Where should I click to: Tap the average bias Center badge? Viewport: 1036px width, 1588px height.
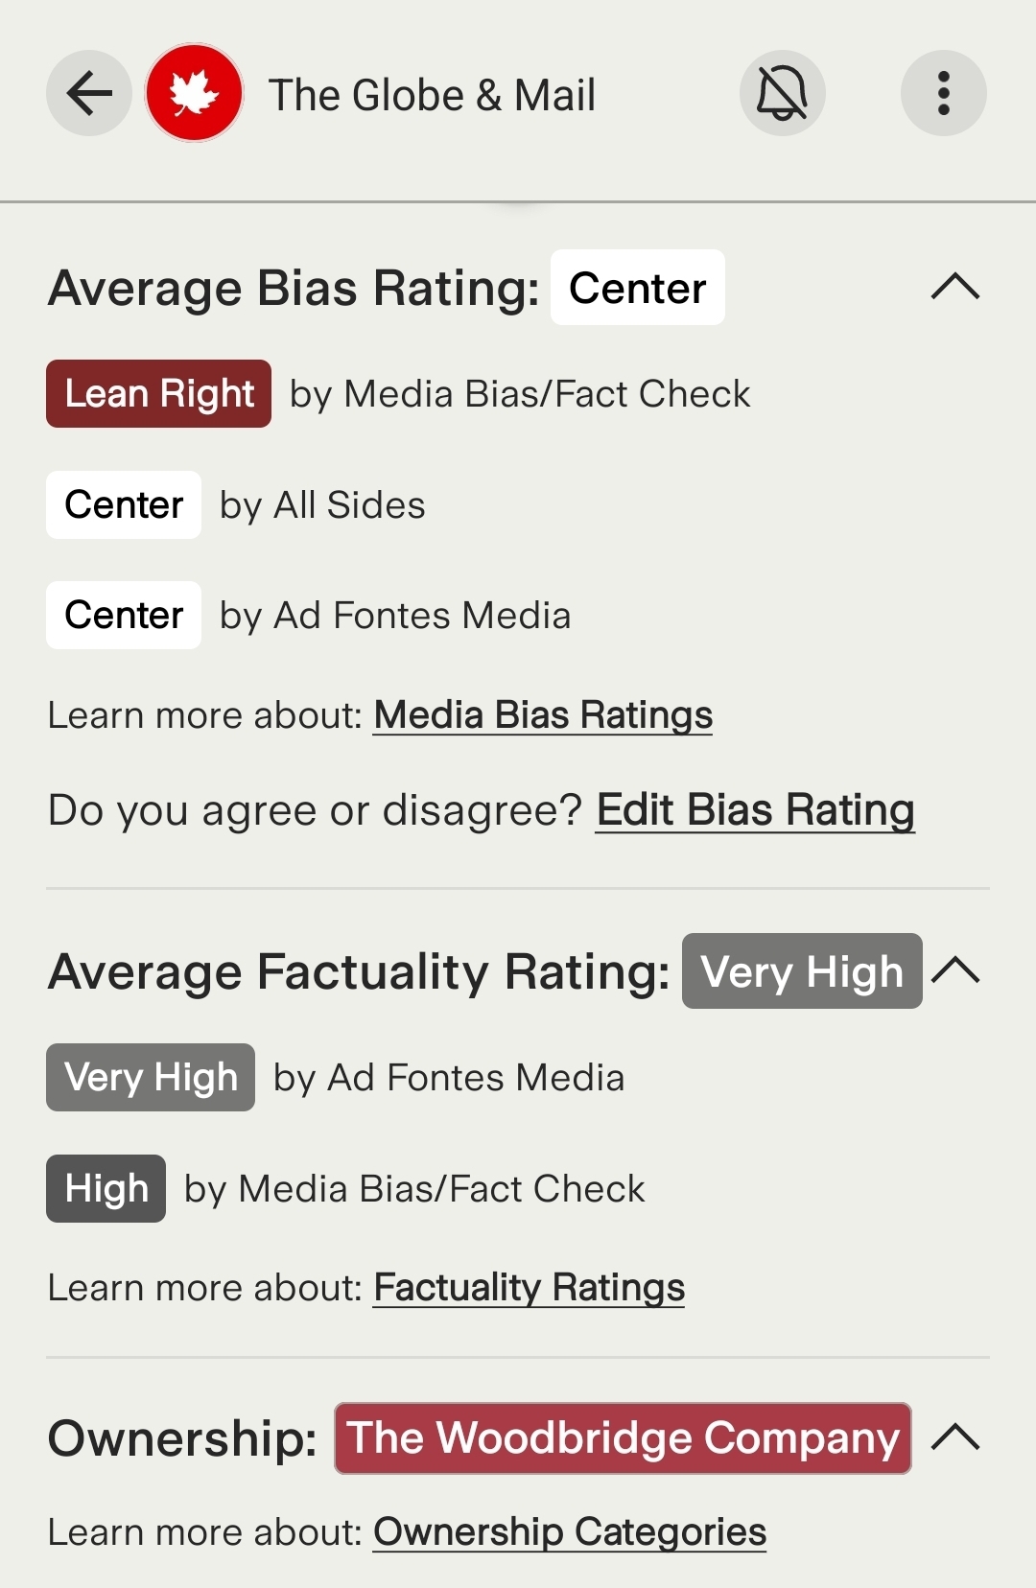click(x=638, y=288)
